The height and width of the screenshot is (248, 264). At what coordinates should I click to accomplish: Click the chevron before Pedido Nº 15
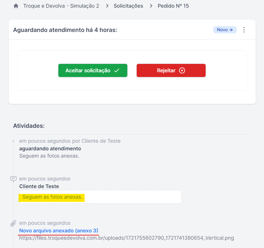point(151,6)
